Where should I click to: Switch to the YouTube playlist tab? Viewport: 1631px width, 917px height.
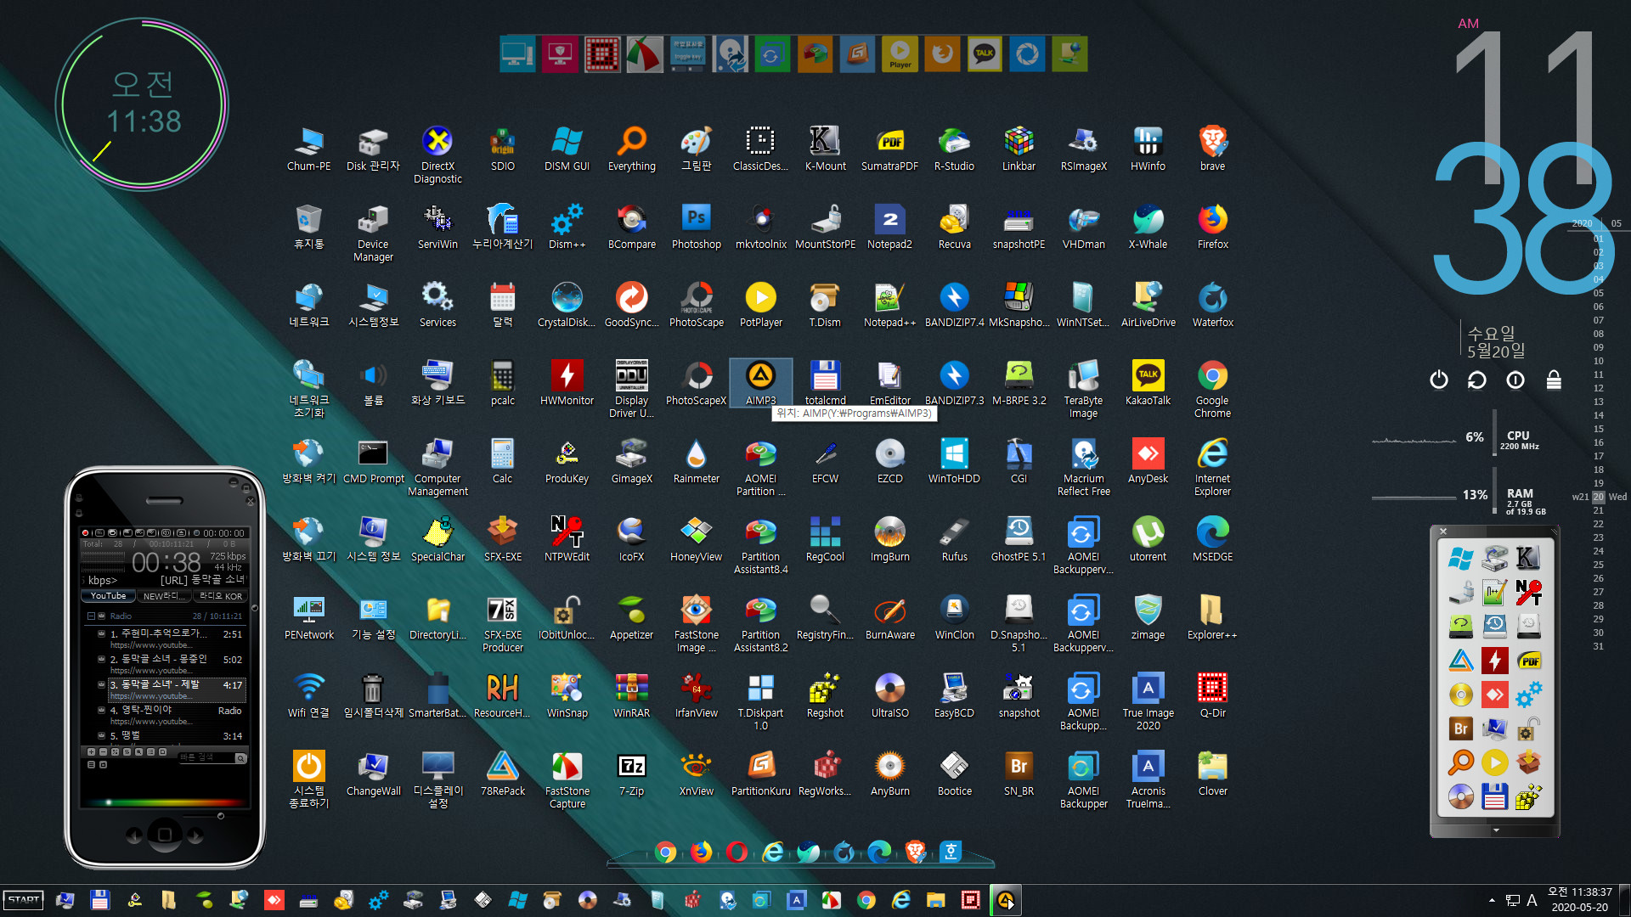tap(109, 596)
